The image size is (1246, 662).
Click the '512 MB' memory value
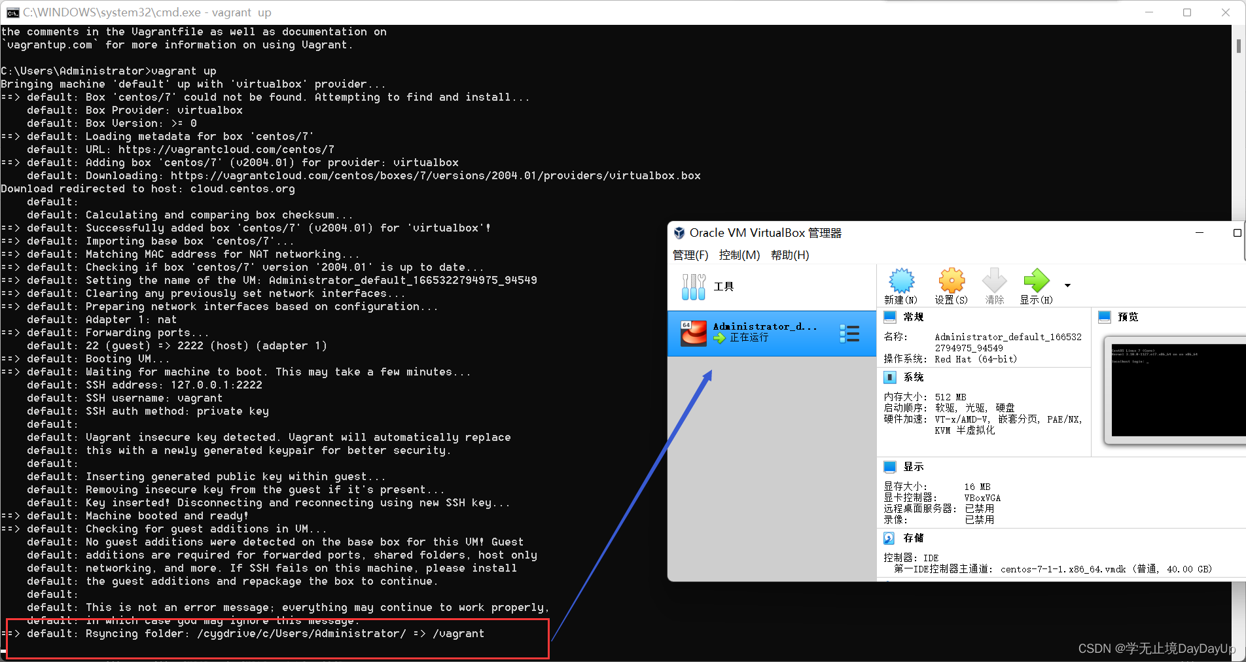coord(950,397)
